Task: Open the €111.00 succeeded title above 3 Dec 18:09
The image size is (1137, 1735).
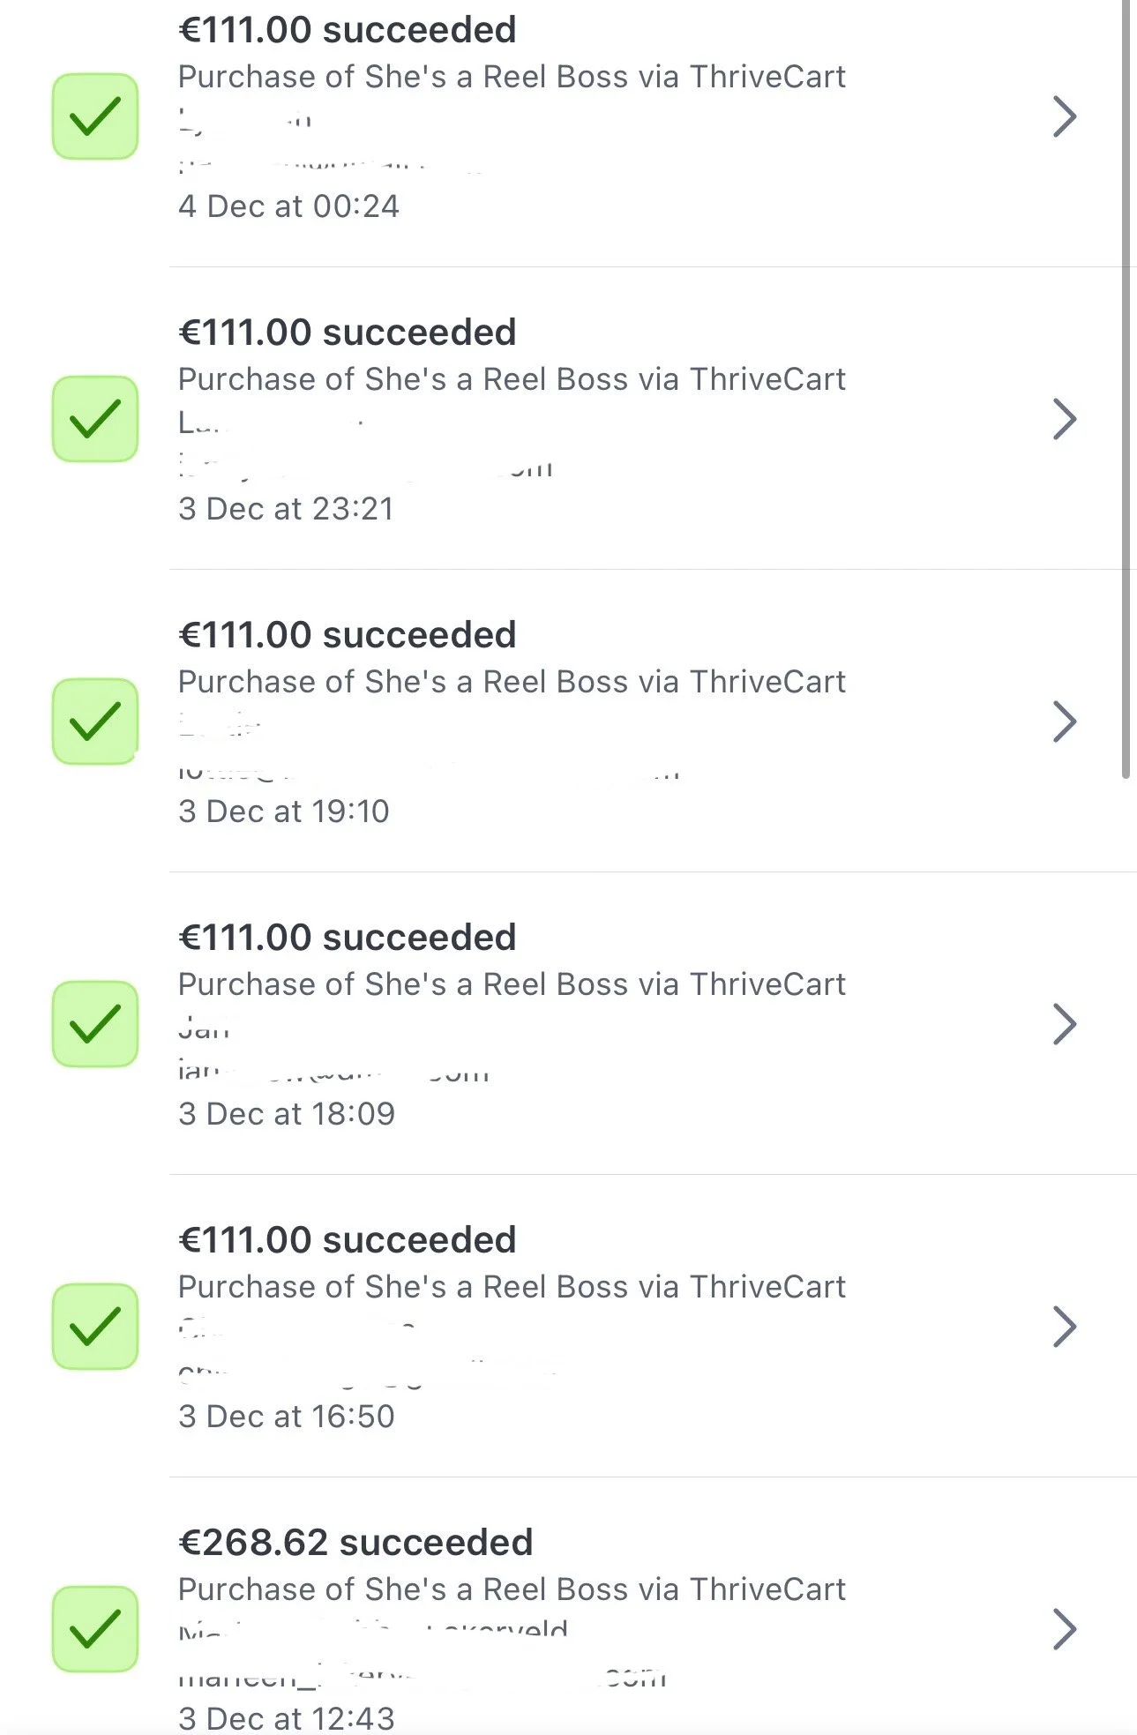Action: coord(347,938)
